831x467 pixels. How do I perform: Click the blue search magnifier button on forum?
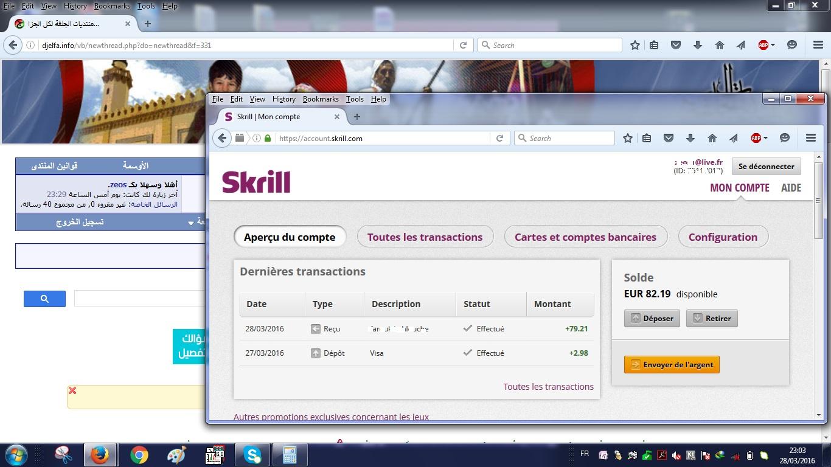[44, 299]
